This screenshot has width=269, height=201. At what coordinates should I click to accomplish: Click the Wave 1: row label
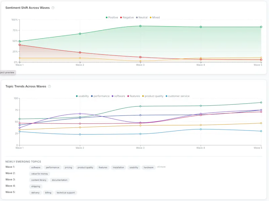[10, 167]
